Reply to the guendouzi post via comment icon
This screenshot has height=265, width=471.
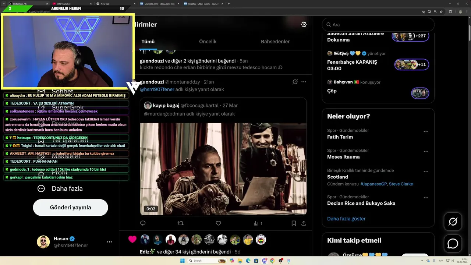pyautogui.click(x=143, y=223)
